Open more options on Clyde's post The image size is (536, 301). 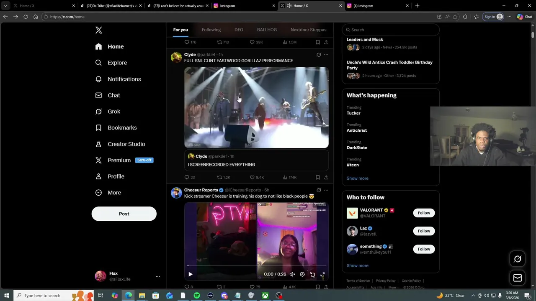click(x=326, y=55)
